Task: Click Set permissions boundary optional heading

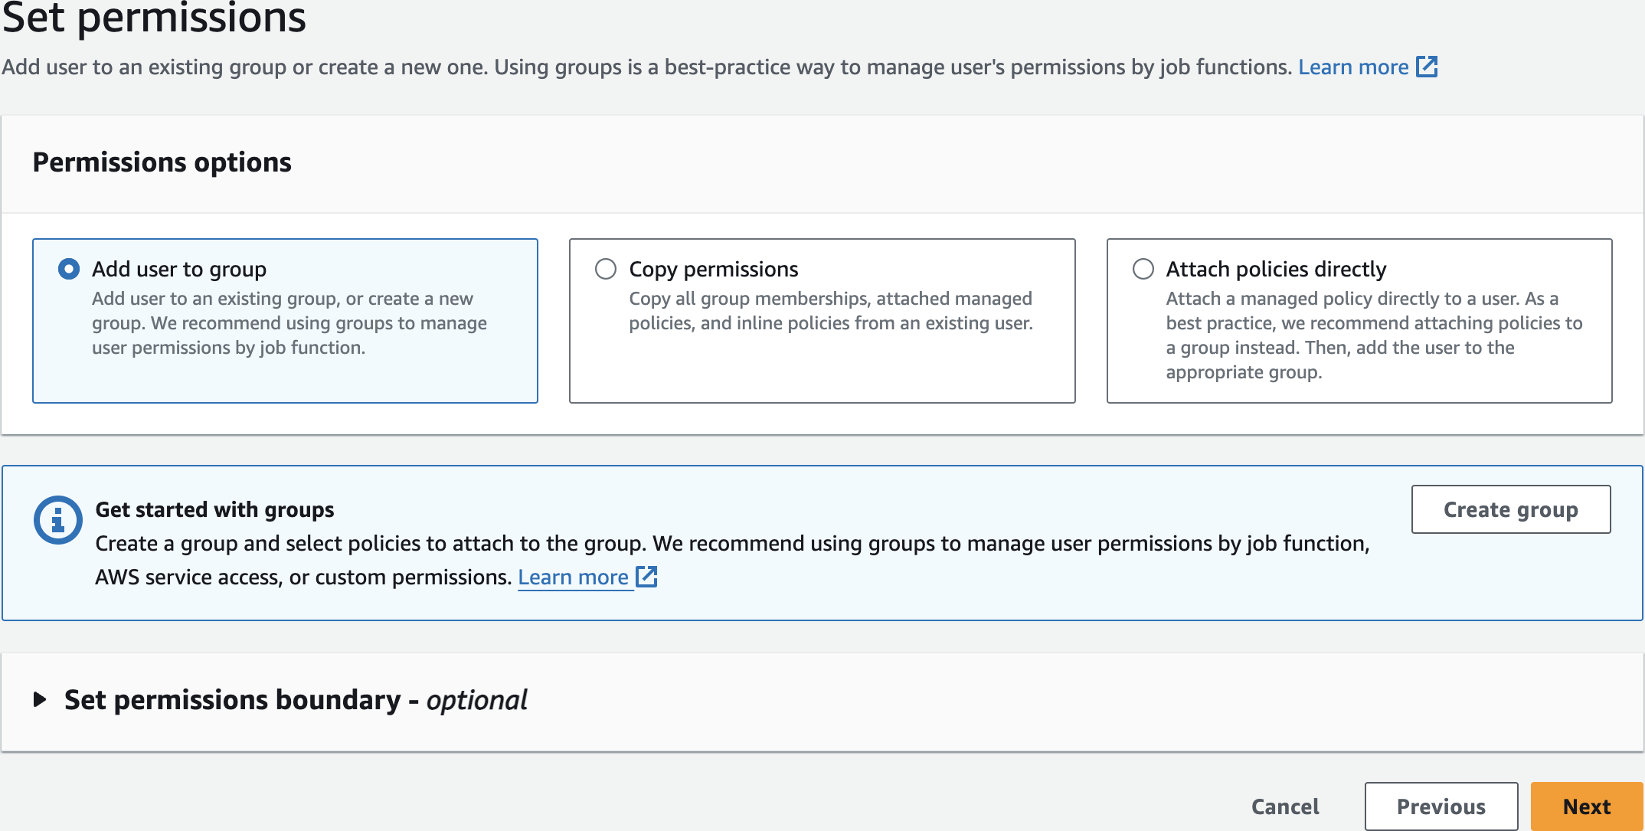Action: 296,700
